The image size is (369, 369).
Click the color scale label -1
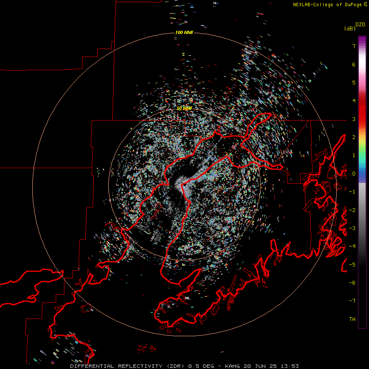point(352,192)
